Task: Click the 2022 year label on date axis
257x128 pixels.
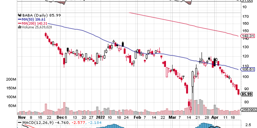Action: tap(101, 118)
